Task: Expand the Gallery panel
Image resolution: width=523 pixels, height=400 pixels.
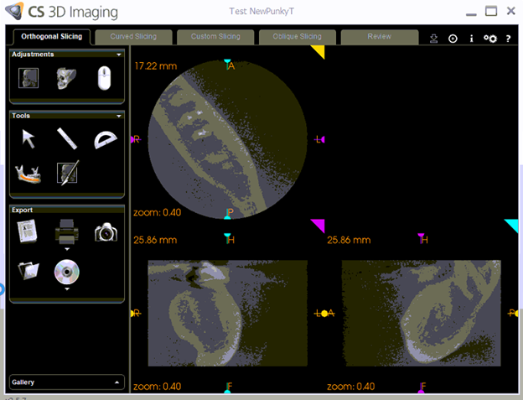Action: [117, 382]
